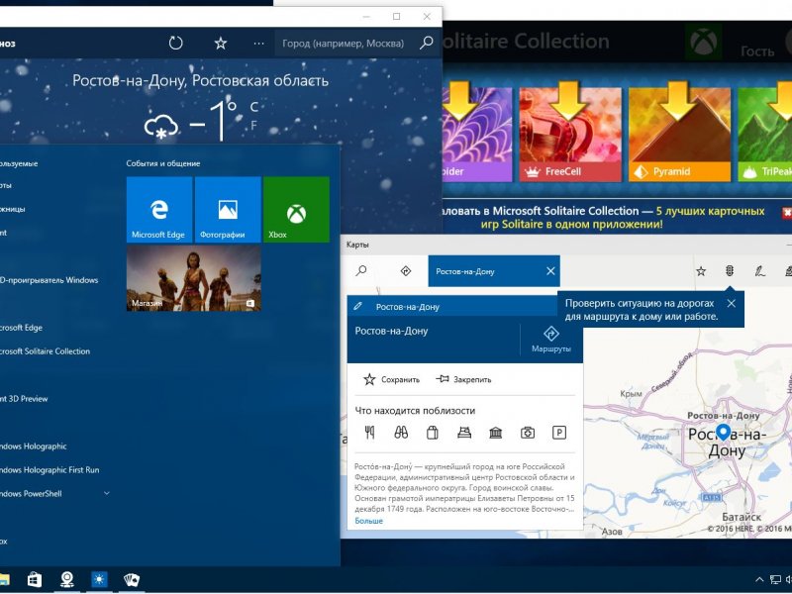Find nearby attractions with binoculars icon

[x=401, y=433]
